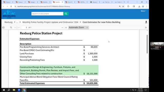Open the Windows Start menu
Viewport: 164px width, 92px height.
point(4,90)
